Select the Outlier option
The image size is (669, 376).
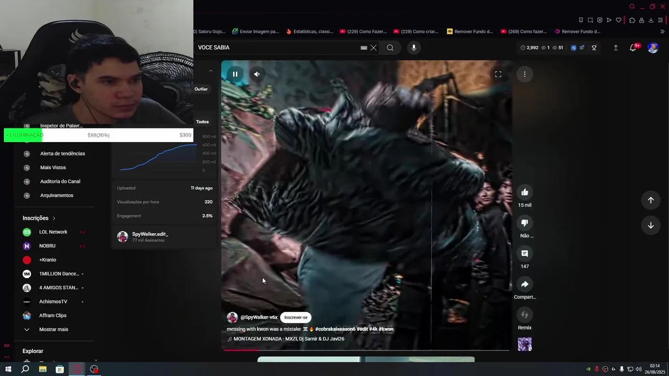tap(201, 89)
